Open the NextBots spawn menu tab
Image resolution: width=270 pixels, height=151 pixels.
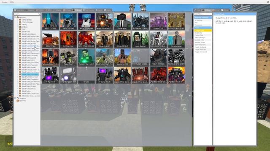click(x=77, y=10)
